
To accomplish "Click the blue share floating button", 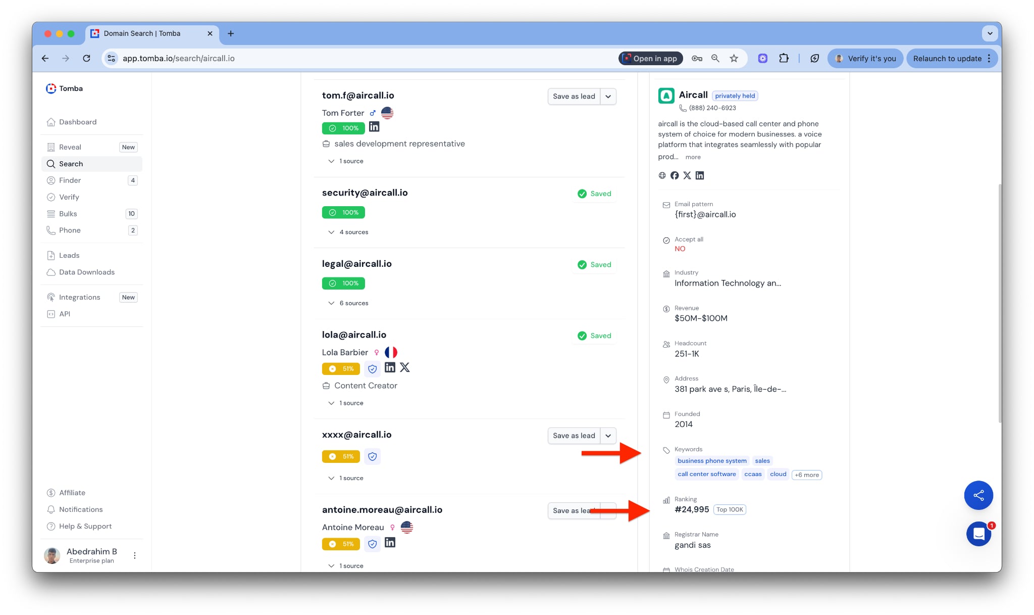I will 978,495.
